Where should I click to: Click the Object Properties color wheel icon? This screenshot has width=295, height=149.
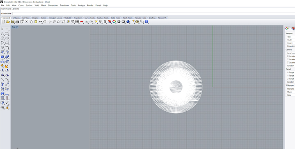pos(114,22)
